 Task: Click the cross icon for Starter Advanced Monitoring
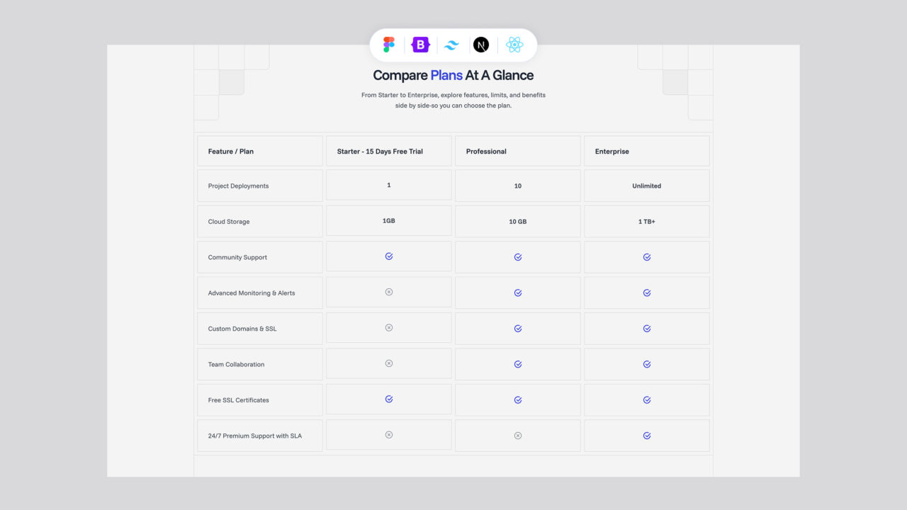(388, 292)
